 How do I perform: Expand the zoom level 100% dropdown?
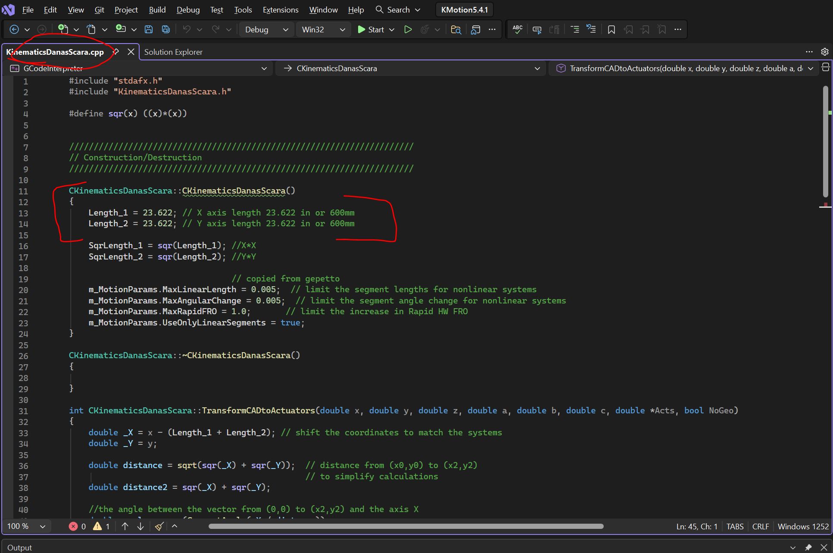pyautogui.click(x=42, y=526)
